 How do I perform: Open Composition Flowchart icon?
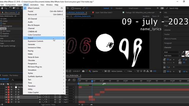point(148,71)
